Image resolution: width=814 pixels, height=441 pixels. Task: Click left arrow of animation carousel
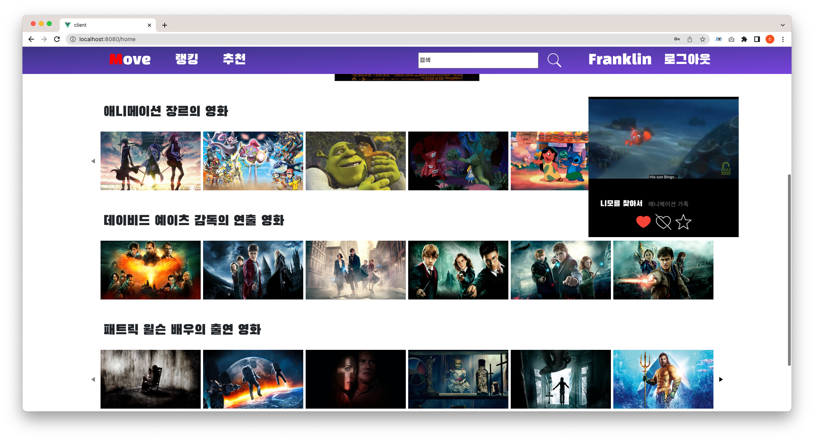tap(93, 161)
